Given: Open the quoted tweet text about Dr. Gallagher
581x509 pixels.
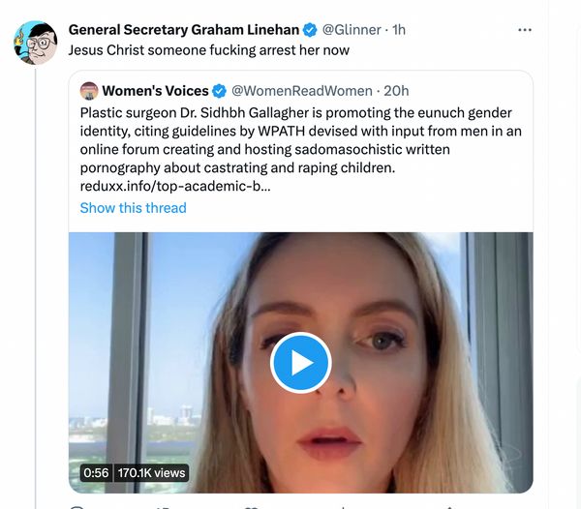Looking at the screenshot, I should (x=300, y=140).
